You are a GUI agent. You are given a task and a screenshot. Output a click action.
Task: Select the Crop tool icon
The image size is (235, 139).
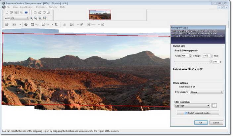point(56,24)
